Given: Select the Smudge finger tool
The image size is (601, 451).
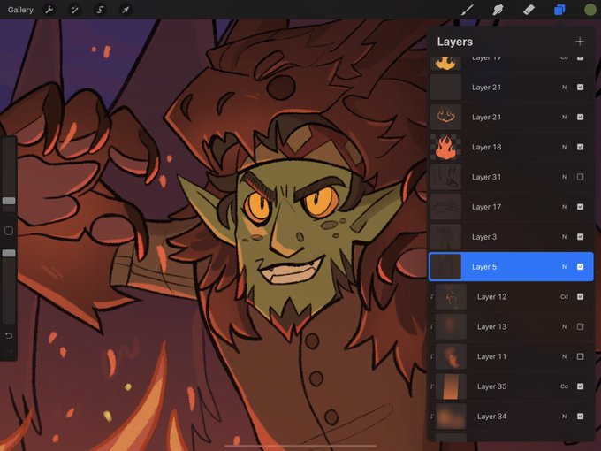Looking at the screenshot, I should pos(498,10).
